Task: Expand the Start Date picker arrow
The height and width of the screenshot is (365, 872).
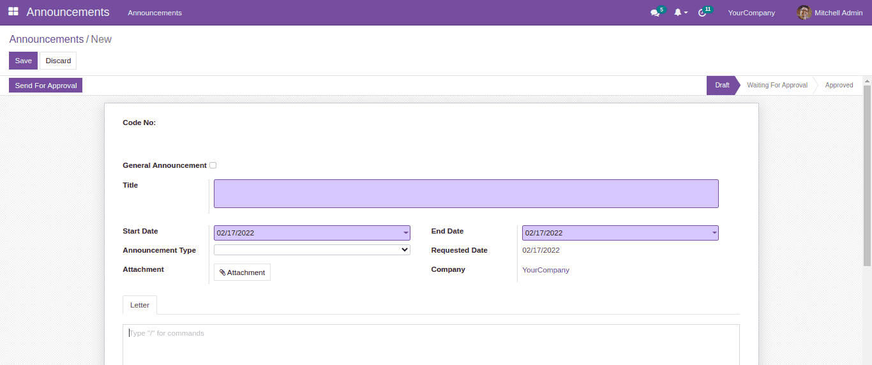Action: pos(405,233)
